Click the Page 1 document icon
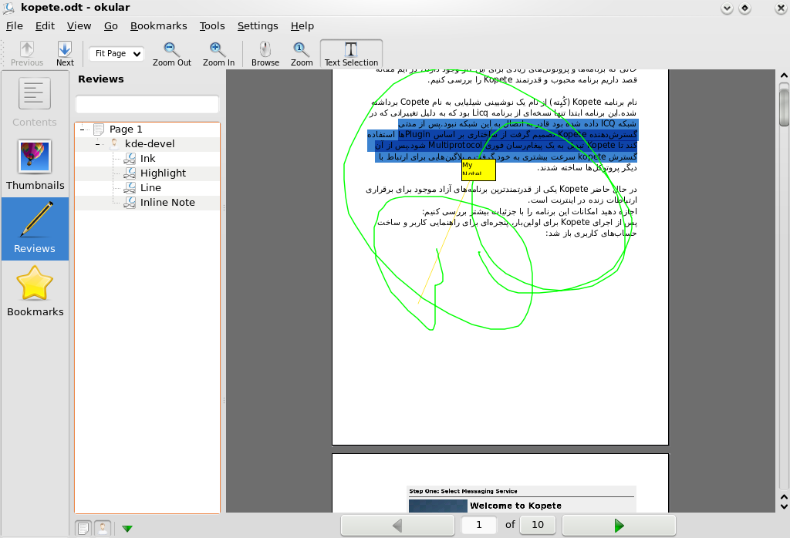Screen dimensions: 790x538 pyautogui.click(x=99, y=129)
